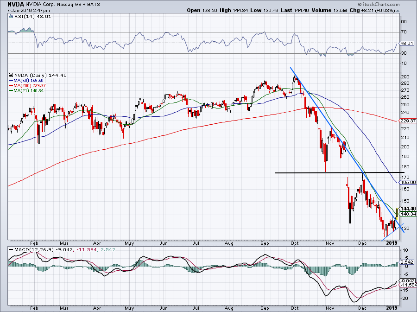
Task: Click the 48.01 value tag on RSI axis
Action: (407, 43)
